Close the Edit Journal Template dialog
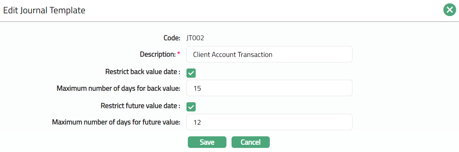 pos(450,10)
